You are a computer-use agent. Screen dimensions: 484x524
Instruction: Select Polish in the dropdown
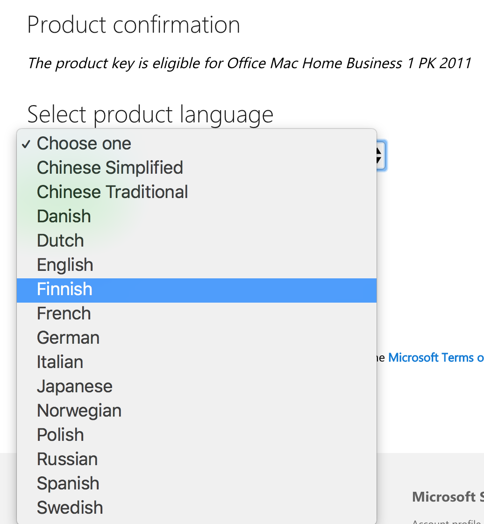pos(197,435)
